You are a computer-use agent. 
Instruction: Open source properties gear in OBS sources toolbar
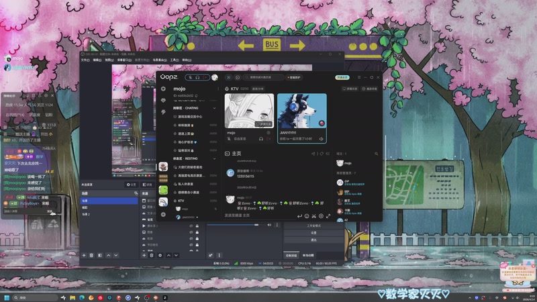coord(160,256)
